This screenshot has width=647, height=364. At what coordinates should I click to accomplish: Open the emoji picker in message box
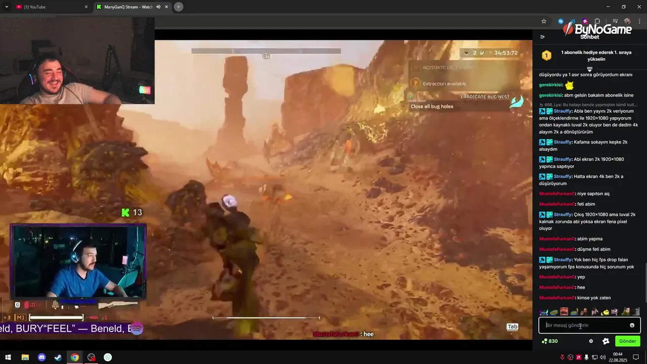point(632,325)
